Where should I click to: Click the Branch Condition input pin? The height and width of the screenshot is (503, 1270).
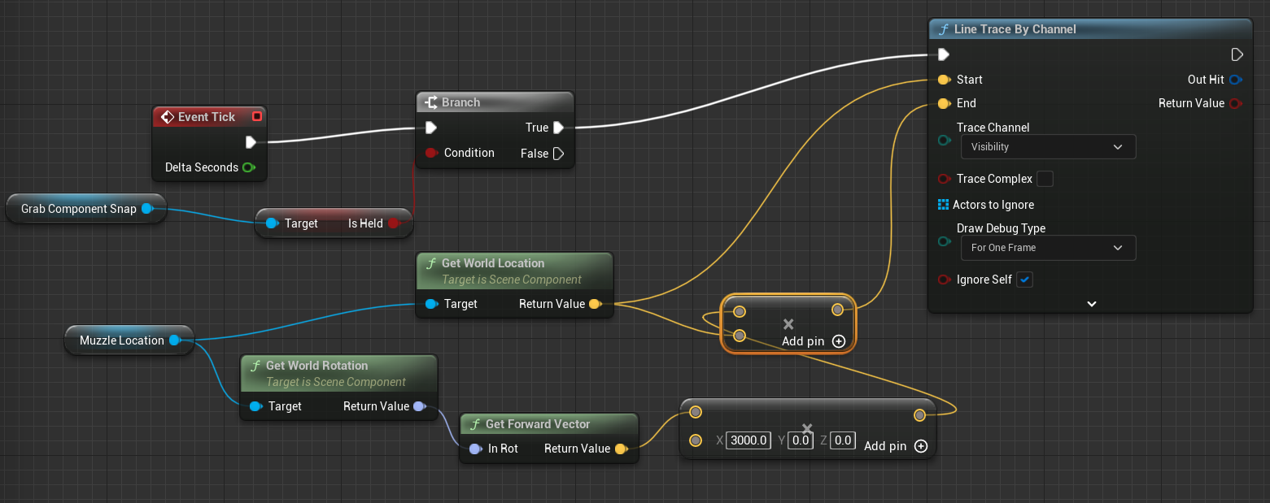pos(431,153)
